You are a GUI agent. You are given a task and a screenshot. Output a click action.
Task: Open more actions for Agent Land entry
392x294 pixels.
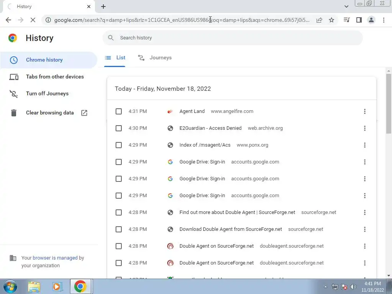pyautogui.click(x=365, y=111)
